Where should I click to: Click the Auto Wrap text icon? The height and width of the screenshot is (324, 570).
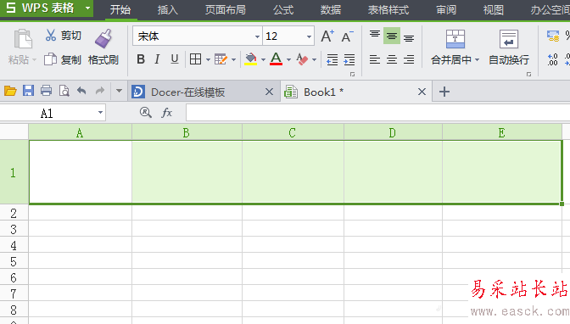[x=509, y=39]
